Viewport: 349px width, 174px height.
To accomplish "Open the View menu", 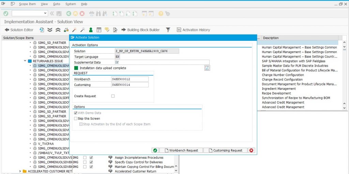I will (x=44, y=4).
